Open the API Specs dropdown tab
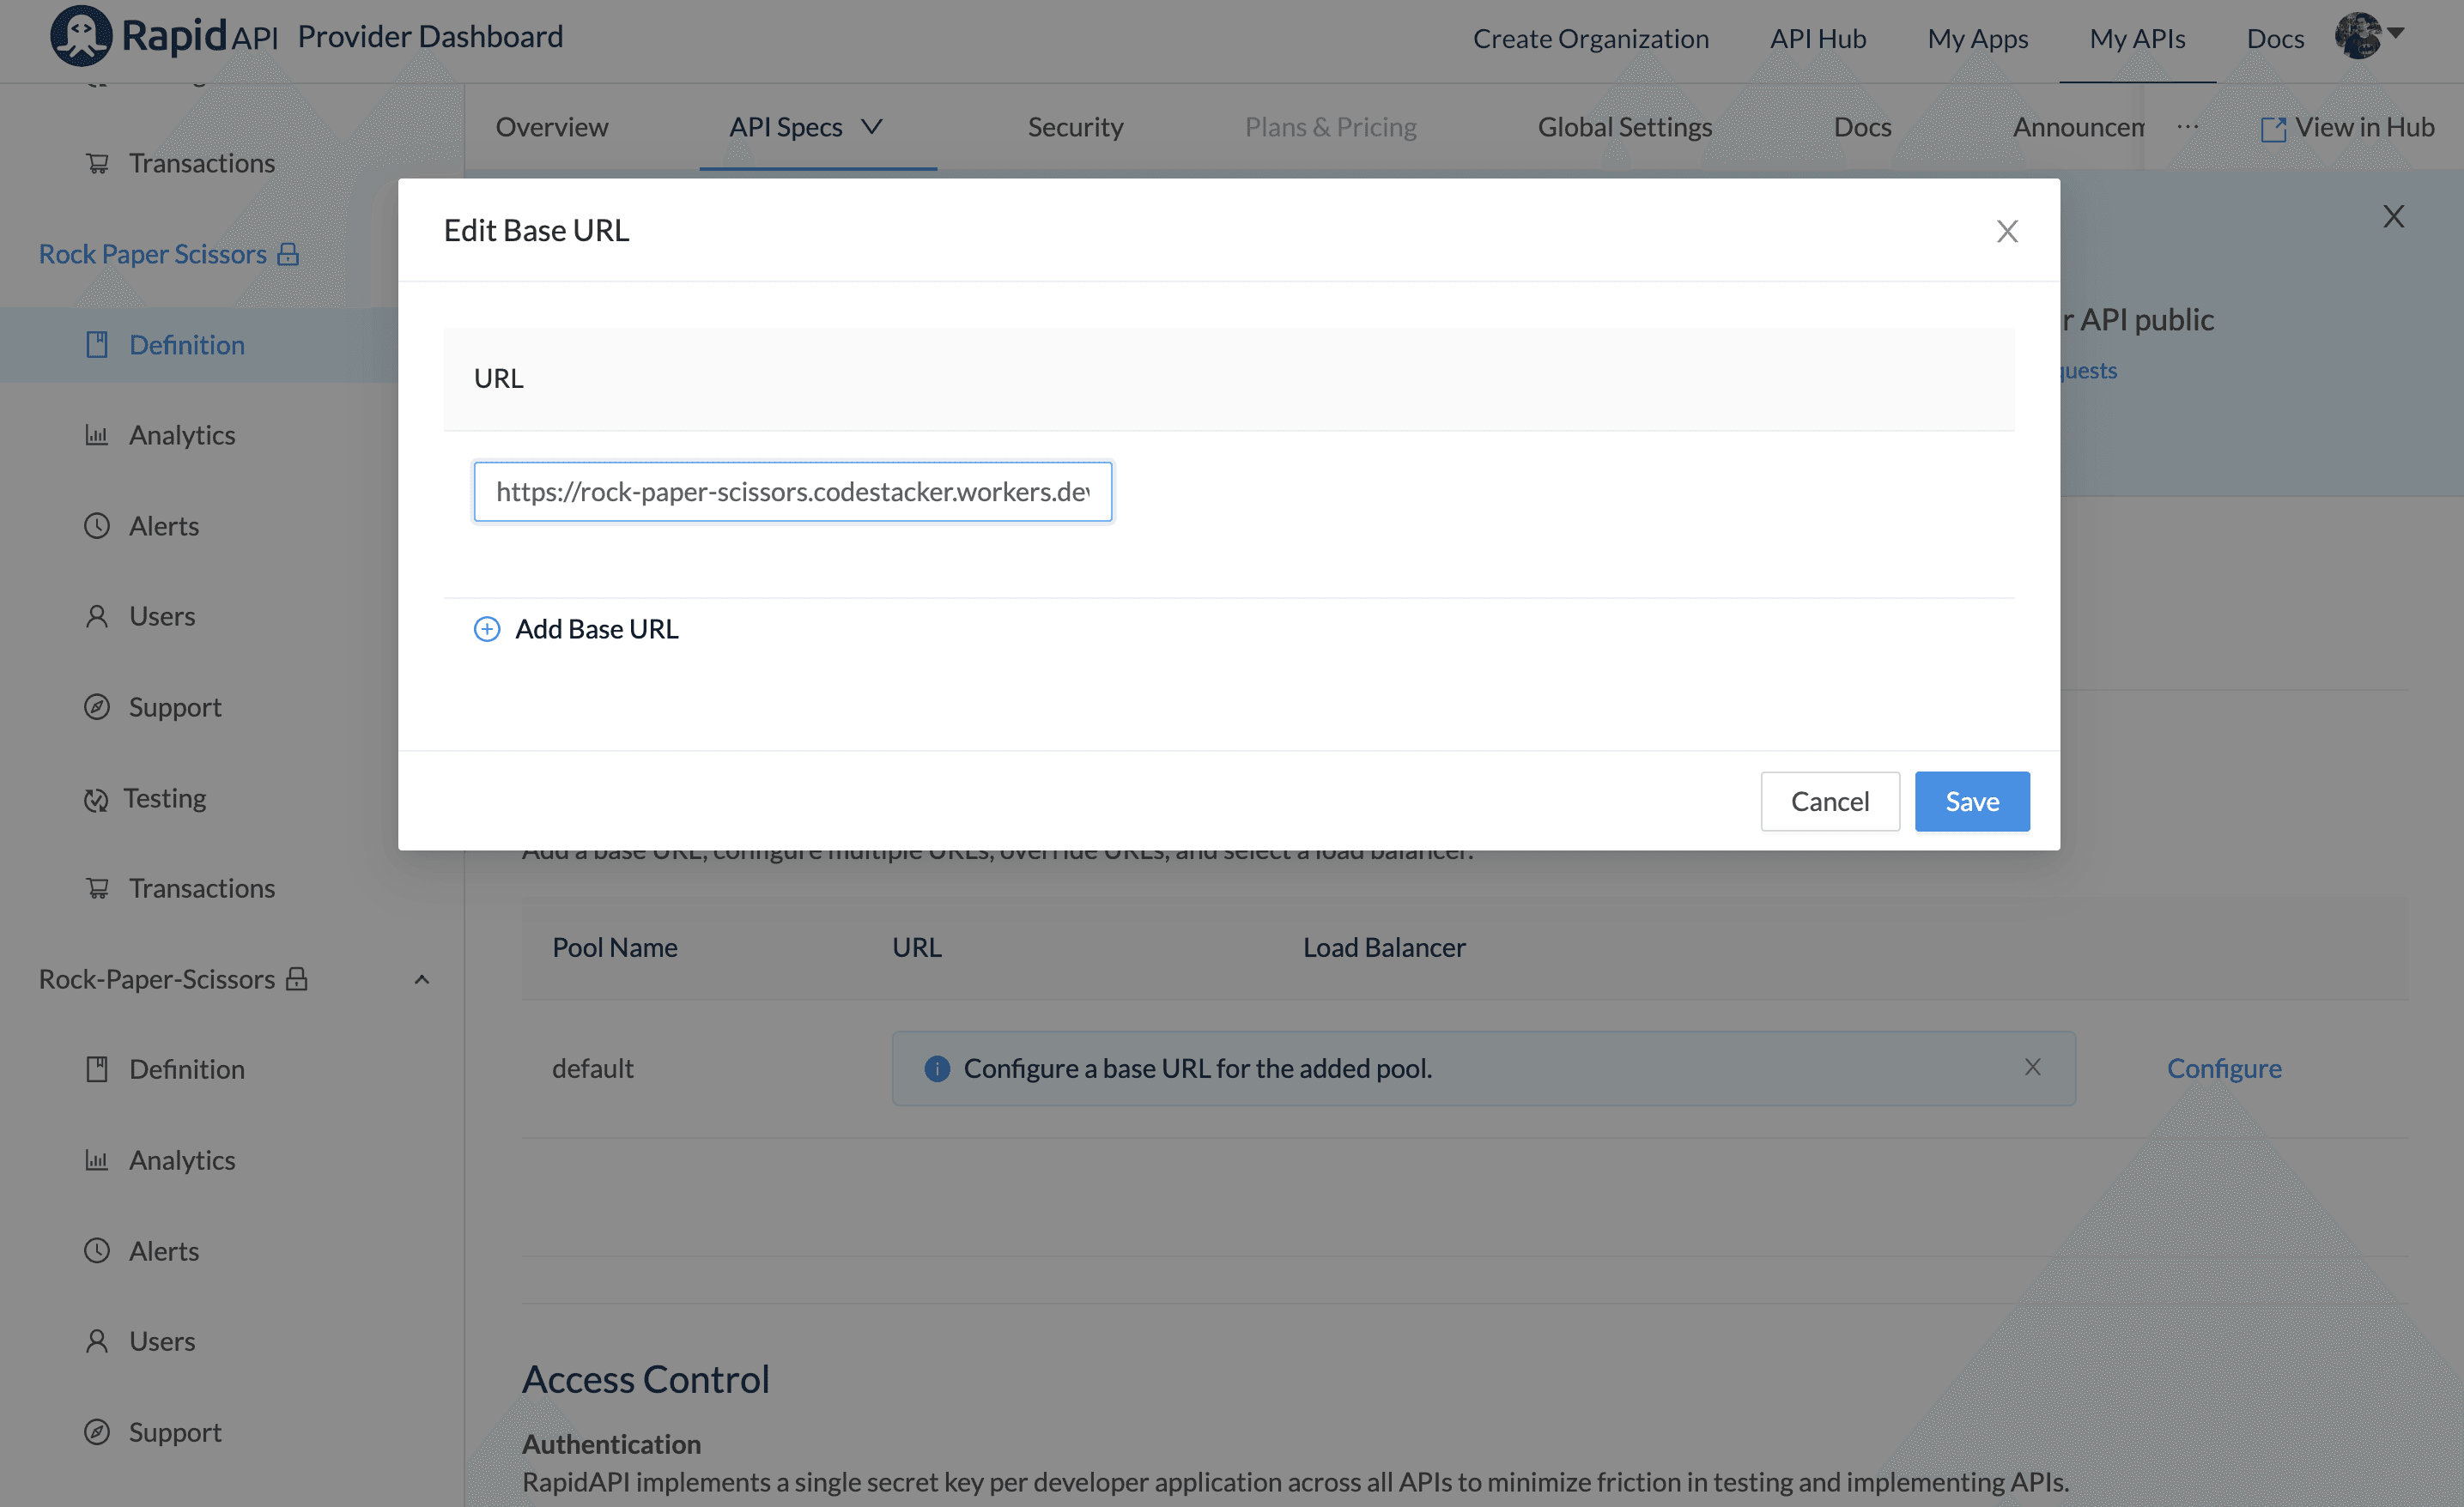The width and height of the screenshot is (2464, 1507). 806,127
